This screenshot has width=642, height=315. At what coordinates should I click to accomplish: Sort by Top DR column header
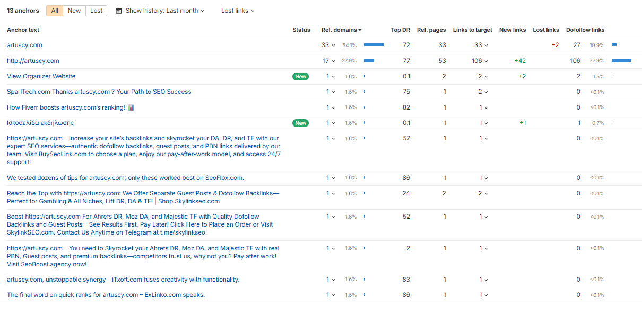point(400,30)
